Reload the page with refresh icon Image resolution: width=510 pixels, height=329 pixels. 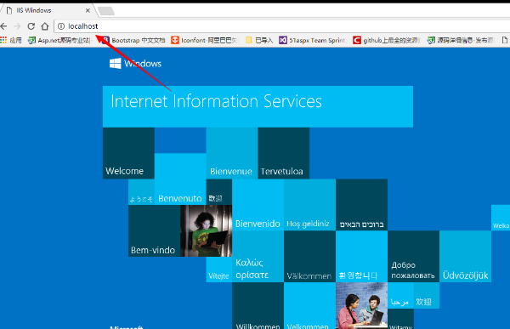click(x=31, y=26)
